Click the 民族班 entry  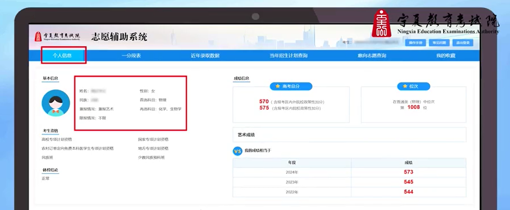pyautogui.click(x=47, y=157)
